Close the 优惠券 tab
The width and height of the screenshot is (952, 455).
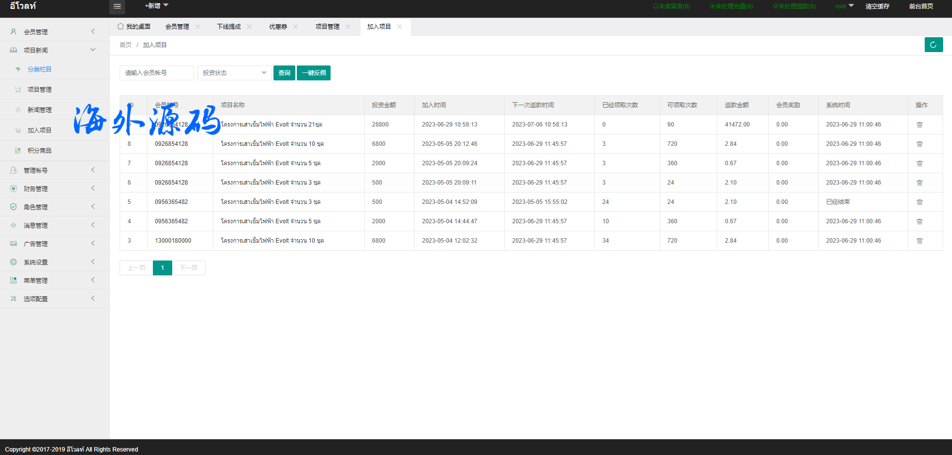pyautogui.click(x=296, y=27)
